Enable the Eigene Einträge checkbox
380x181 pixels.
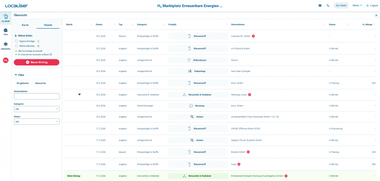coord(17,41)
